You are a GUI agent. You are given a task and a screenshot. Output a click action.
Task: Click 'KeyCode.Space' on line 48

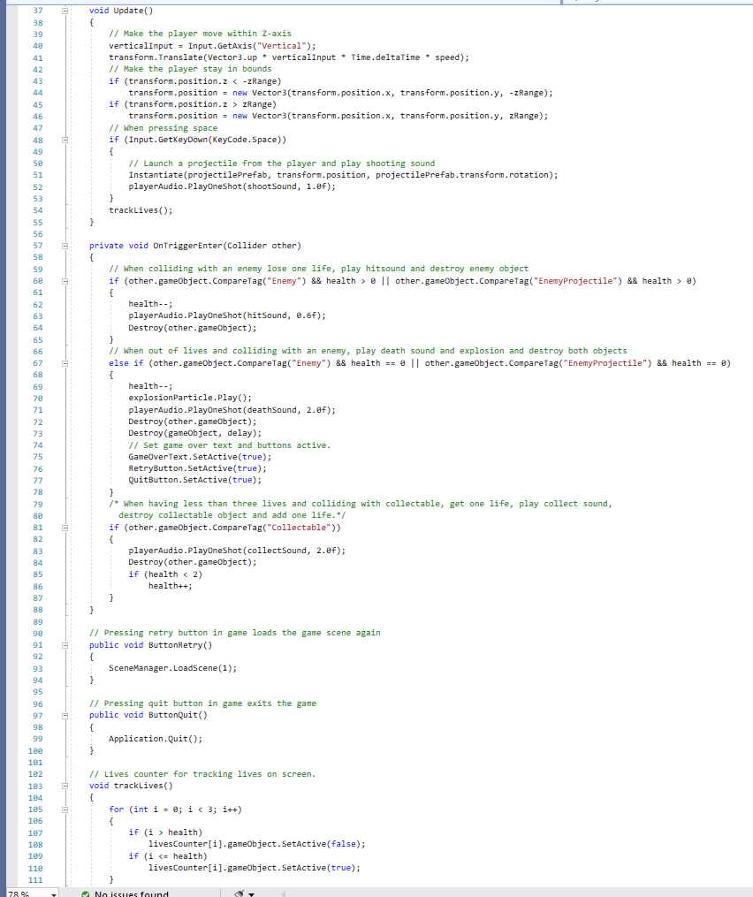coord(244,140)
